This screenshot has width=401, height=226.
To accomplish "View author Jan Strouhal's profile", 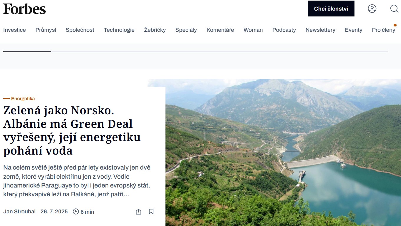I will (x=19, y=212).
